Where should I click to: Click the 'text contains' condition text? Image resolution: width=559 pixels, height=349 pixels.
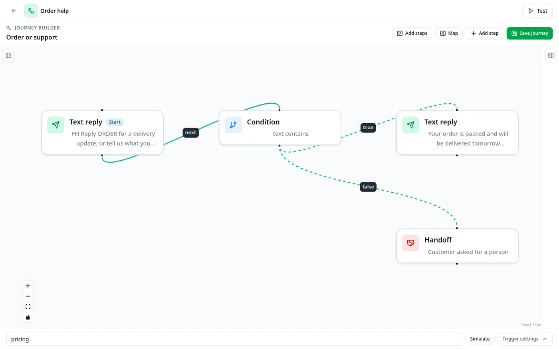pos(291,134)
